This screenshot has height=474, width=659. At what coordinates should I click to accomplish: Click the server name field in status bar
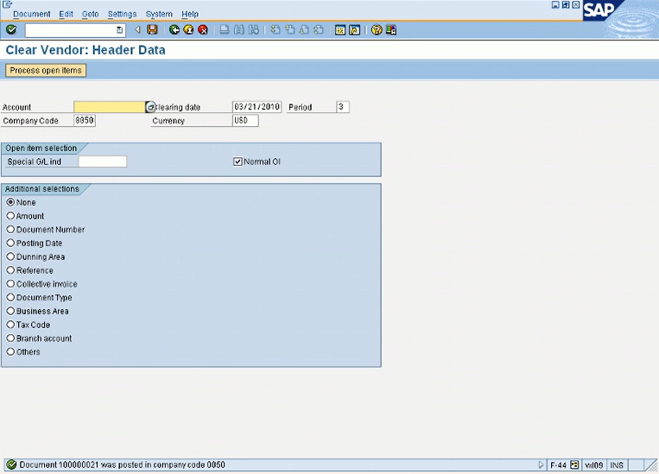(x=594, y=465)
